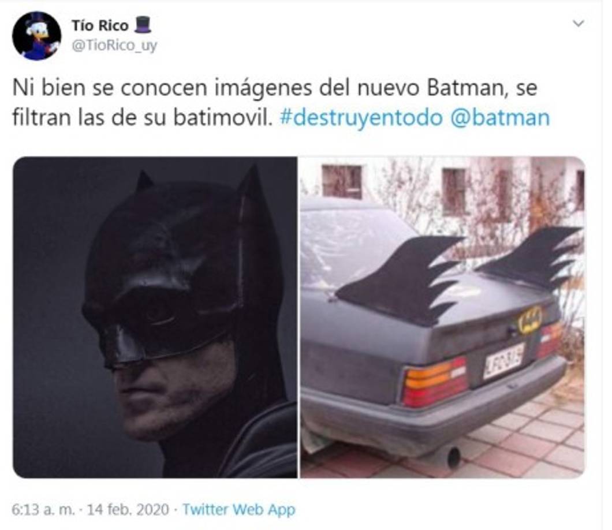Image resolution: width=612 pixels, height=530 pixels.
Task: Open the #destruyentodo hashtag
Action: pyautogui.click(x=361, y=117)
